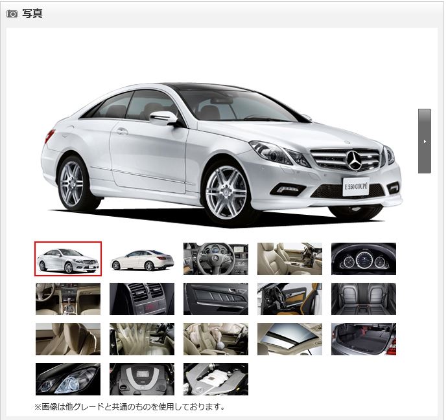Open the seat motion illustration thumbnail

pyautogui.click(x=142, y=339)
